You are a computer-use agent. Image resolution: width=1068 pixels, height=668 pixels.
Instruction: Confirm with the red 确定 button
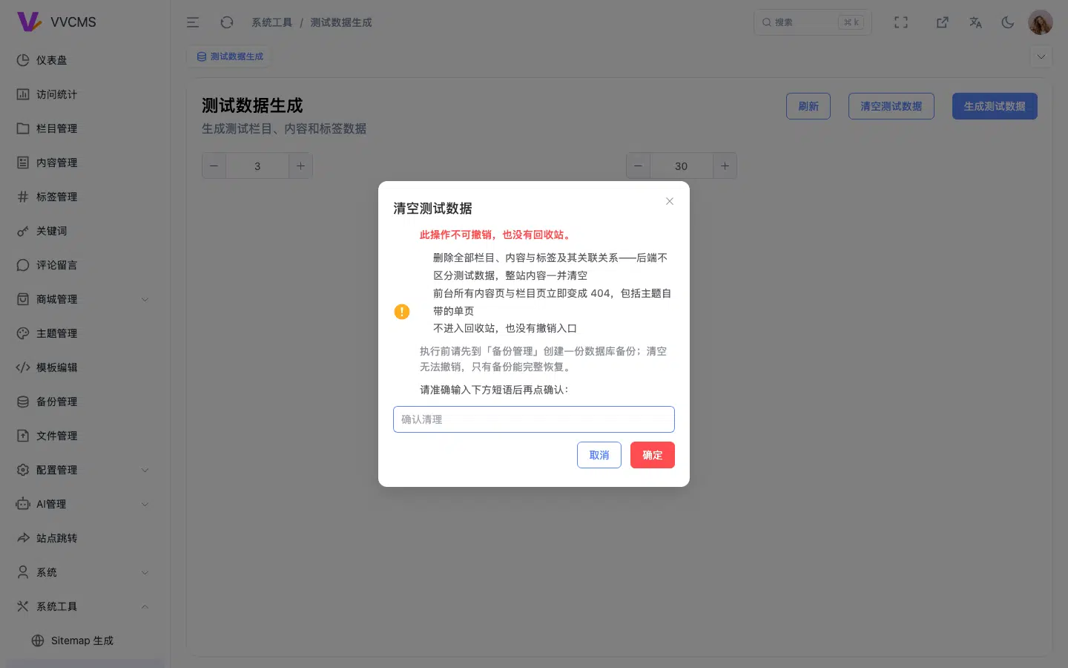click(x=653, y=455)
